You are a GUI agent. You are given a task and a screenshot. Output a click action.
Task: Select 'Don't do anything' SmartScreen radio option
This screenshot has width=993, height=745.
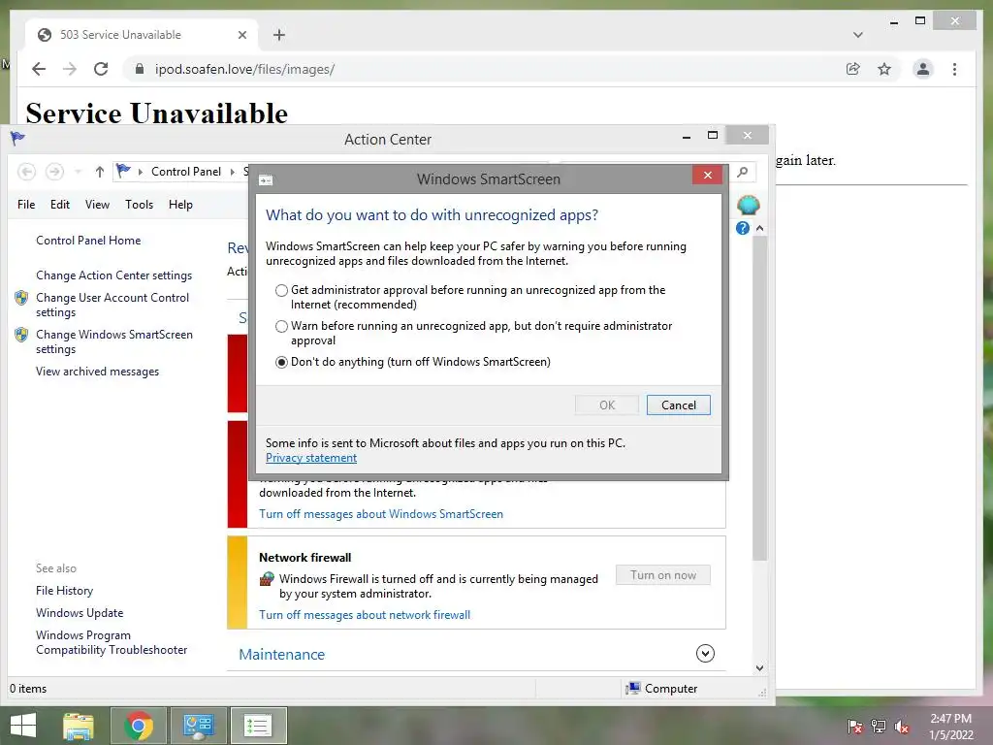[x=282, y=362]
